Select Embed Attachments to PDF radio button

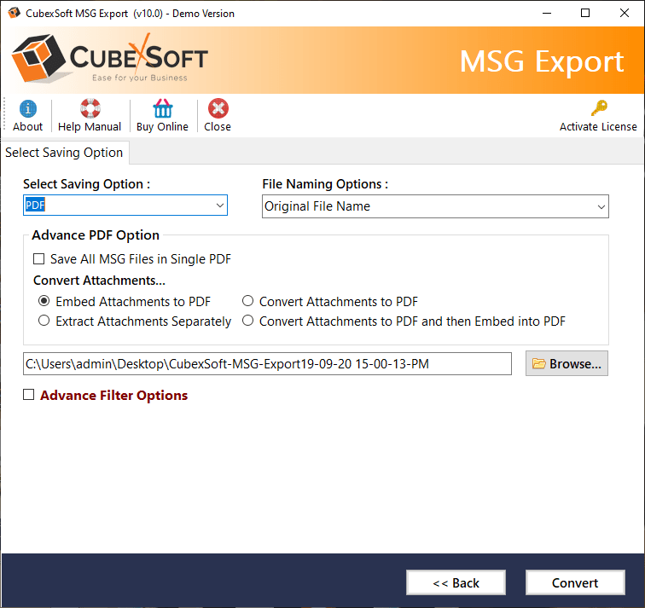point(44,301)
